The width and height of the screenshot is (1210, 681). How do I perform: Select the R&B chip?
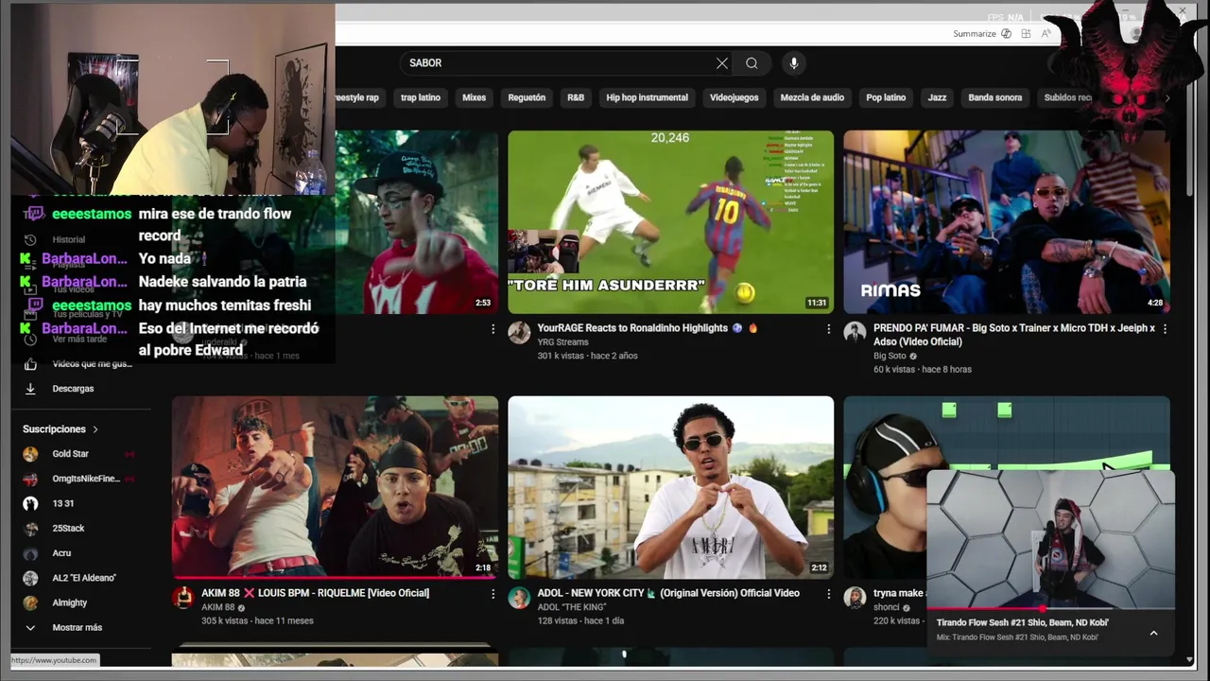[576, 97]
